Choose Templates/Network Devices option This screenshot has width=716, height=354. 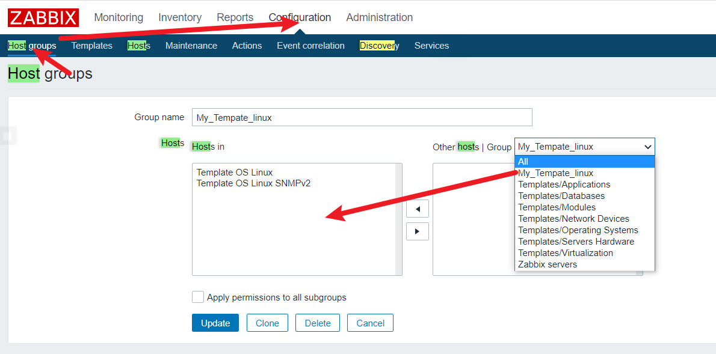coord(584,219)
